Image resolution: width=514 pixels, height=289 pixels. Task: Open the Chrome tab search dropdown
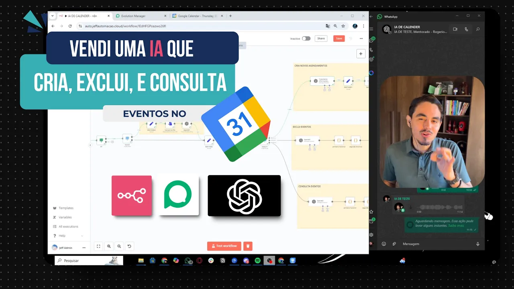coord(52,16)
